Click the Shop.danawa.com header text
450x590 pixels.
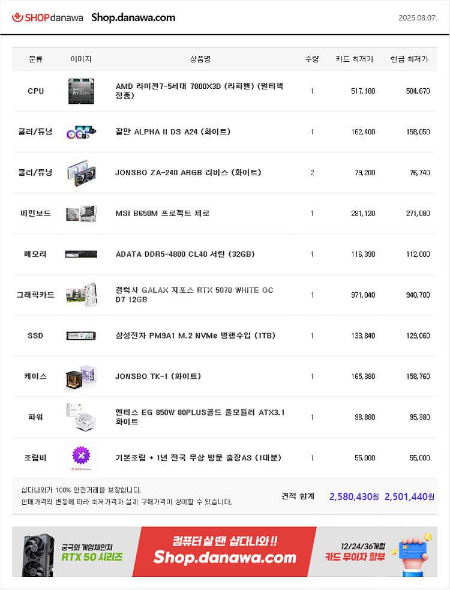[133, 17]
